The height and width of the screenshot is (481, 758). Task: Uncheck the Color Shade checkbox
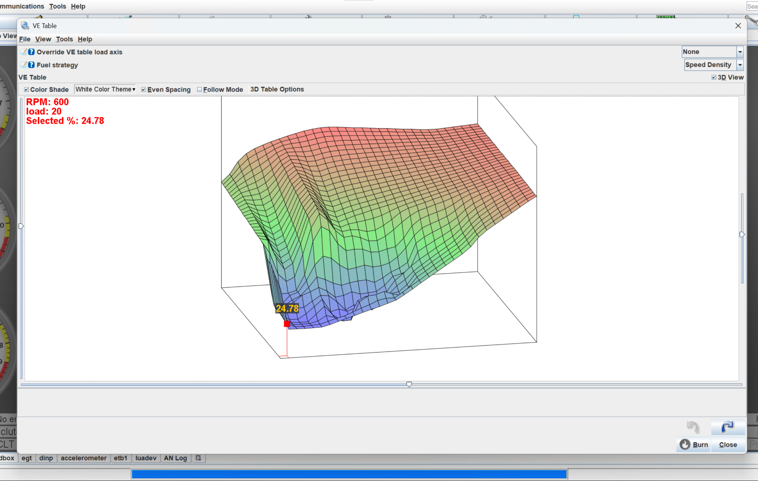pos(26,89)
